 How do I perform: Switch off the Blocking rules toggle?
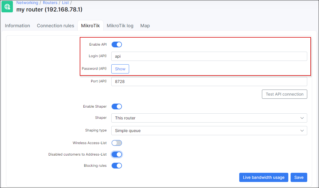pos(117,166)
